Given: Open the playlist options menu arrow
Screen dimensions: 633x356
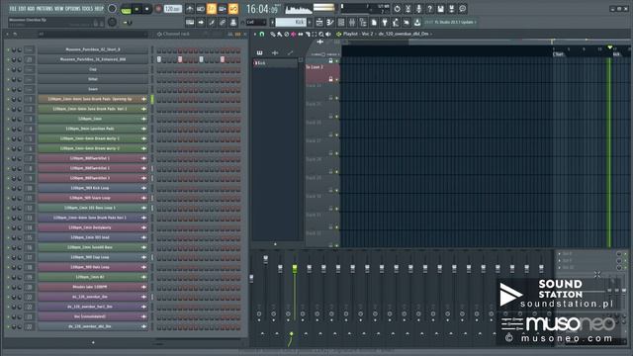Looking at the screenshot, I should pos(255,35).
